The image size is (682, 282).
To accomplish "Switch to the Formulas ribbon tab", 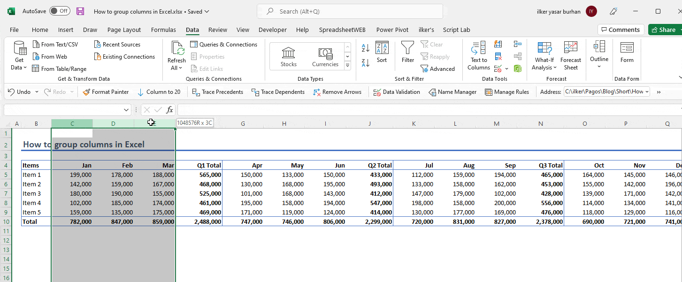I will click(x=163, y=29).
